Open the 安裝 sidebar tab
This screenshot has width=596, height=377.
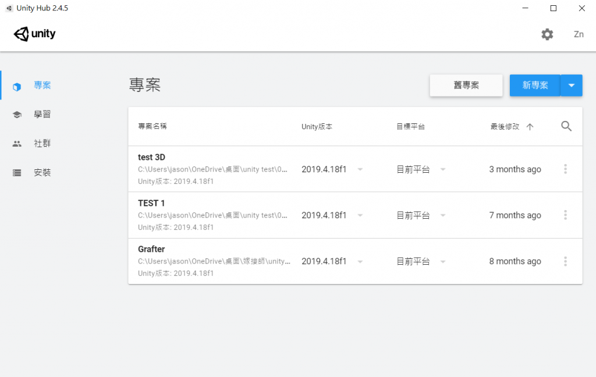tap(42, 173)
